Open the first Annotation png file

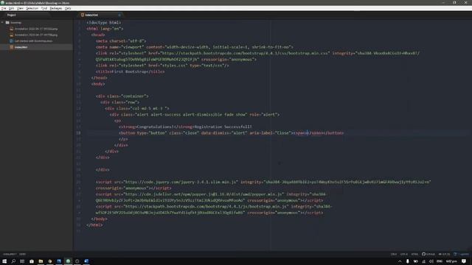point(36,29)
